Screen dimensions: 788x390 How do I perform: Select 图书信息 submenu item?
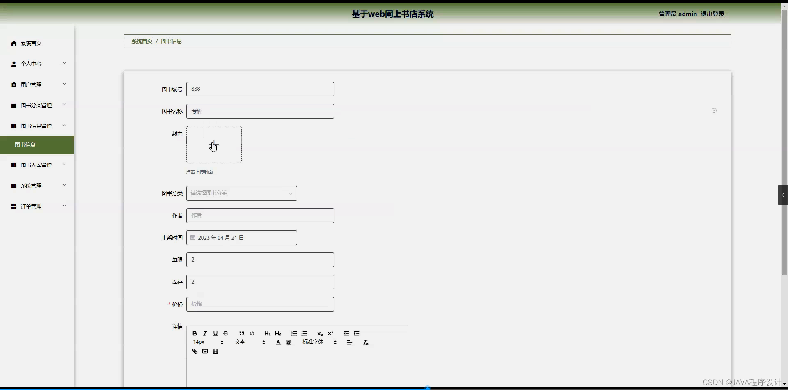point(37,145)
